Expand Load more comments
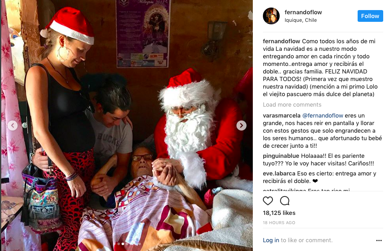 (292, 105)
